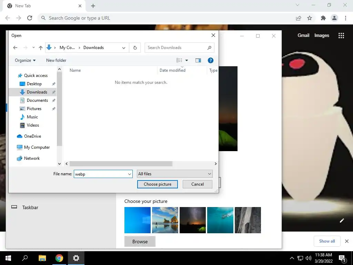Open Help in file dialog

pos(211,60)
